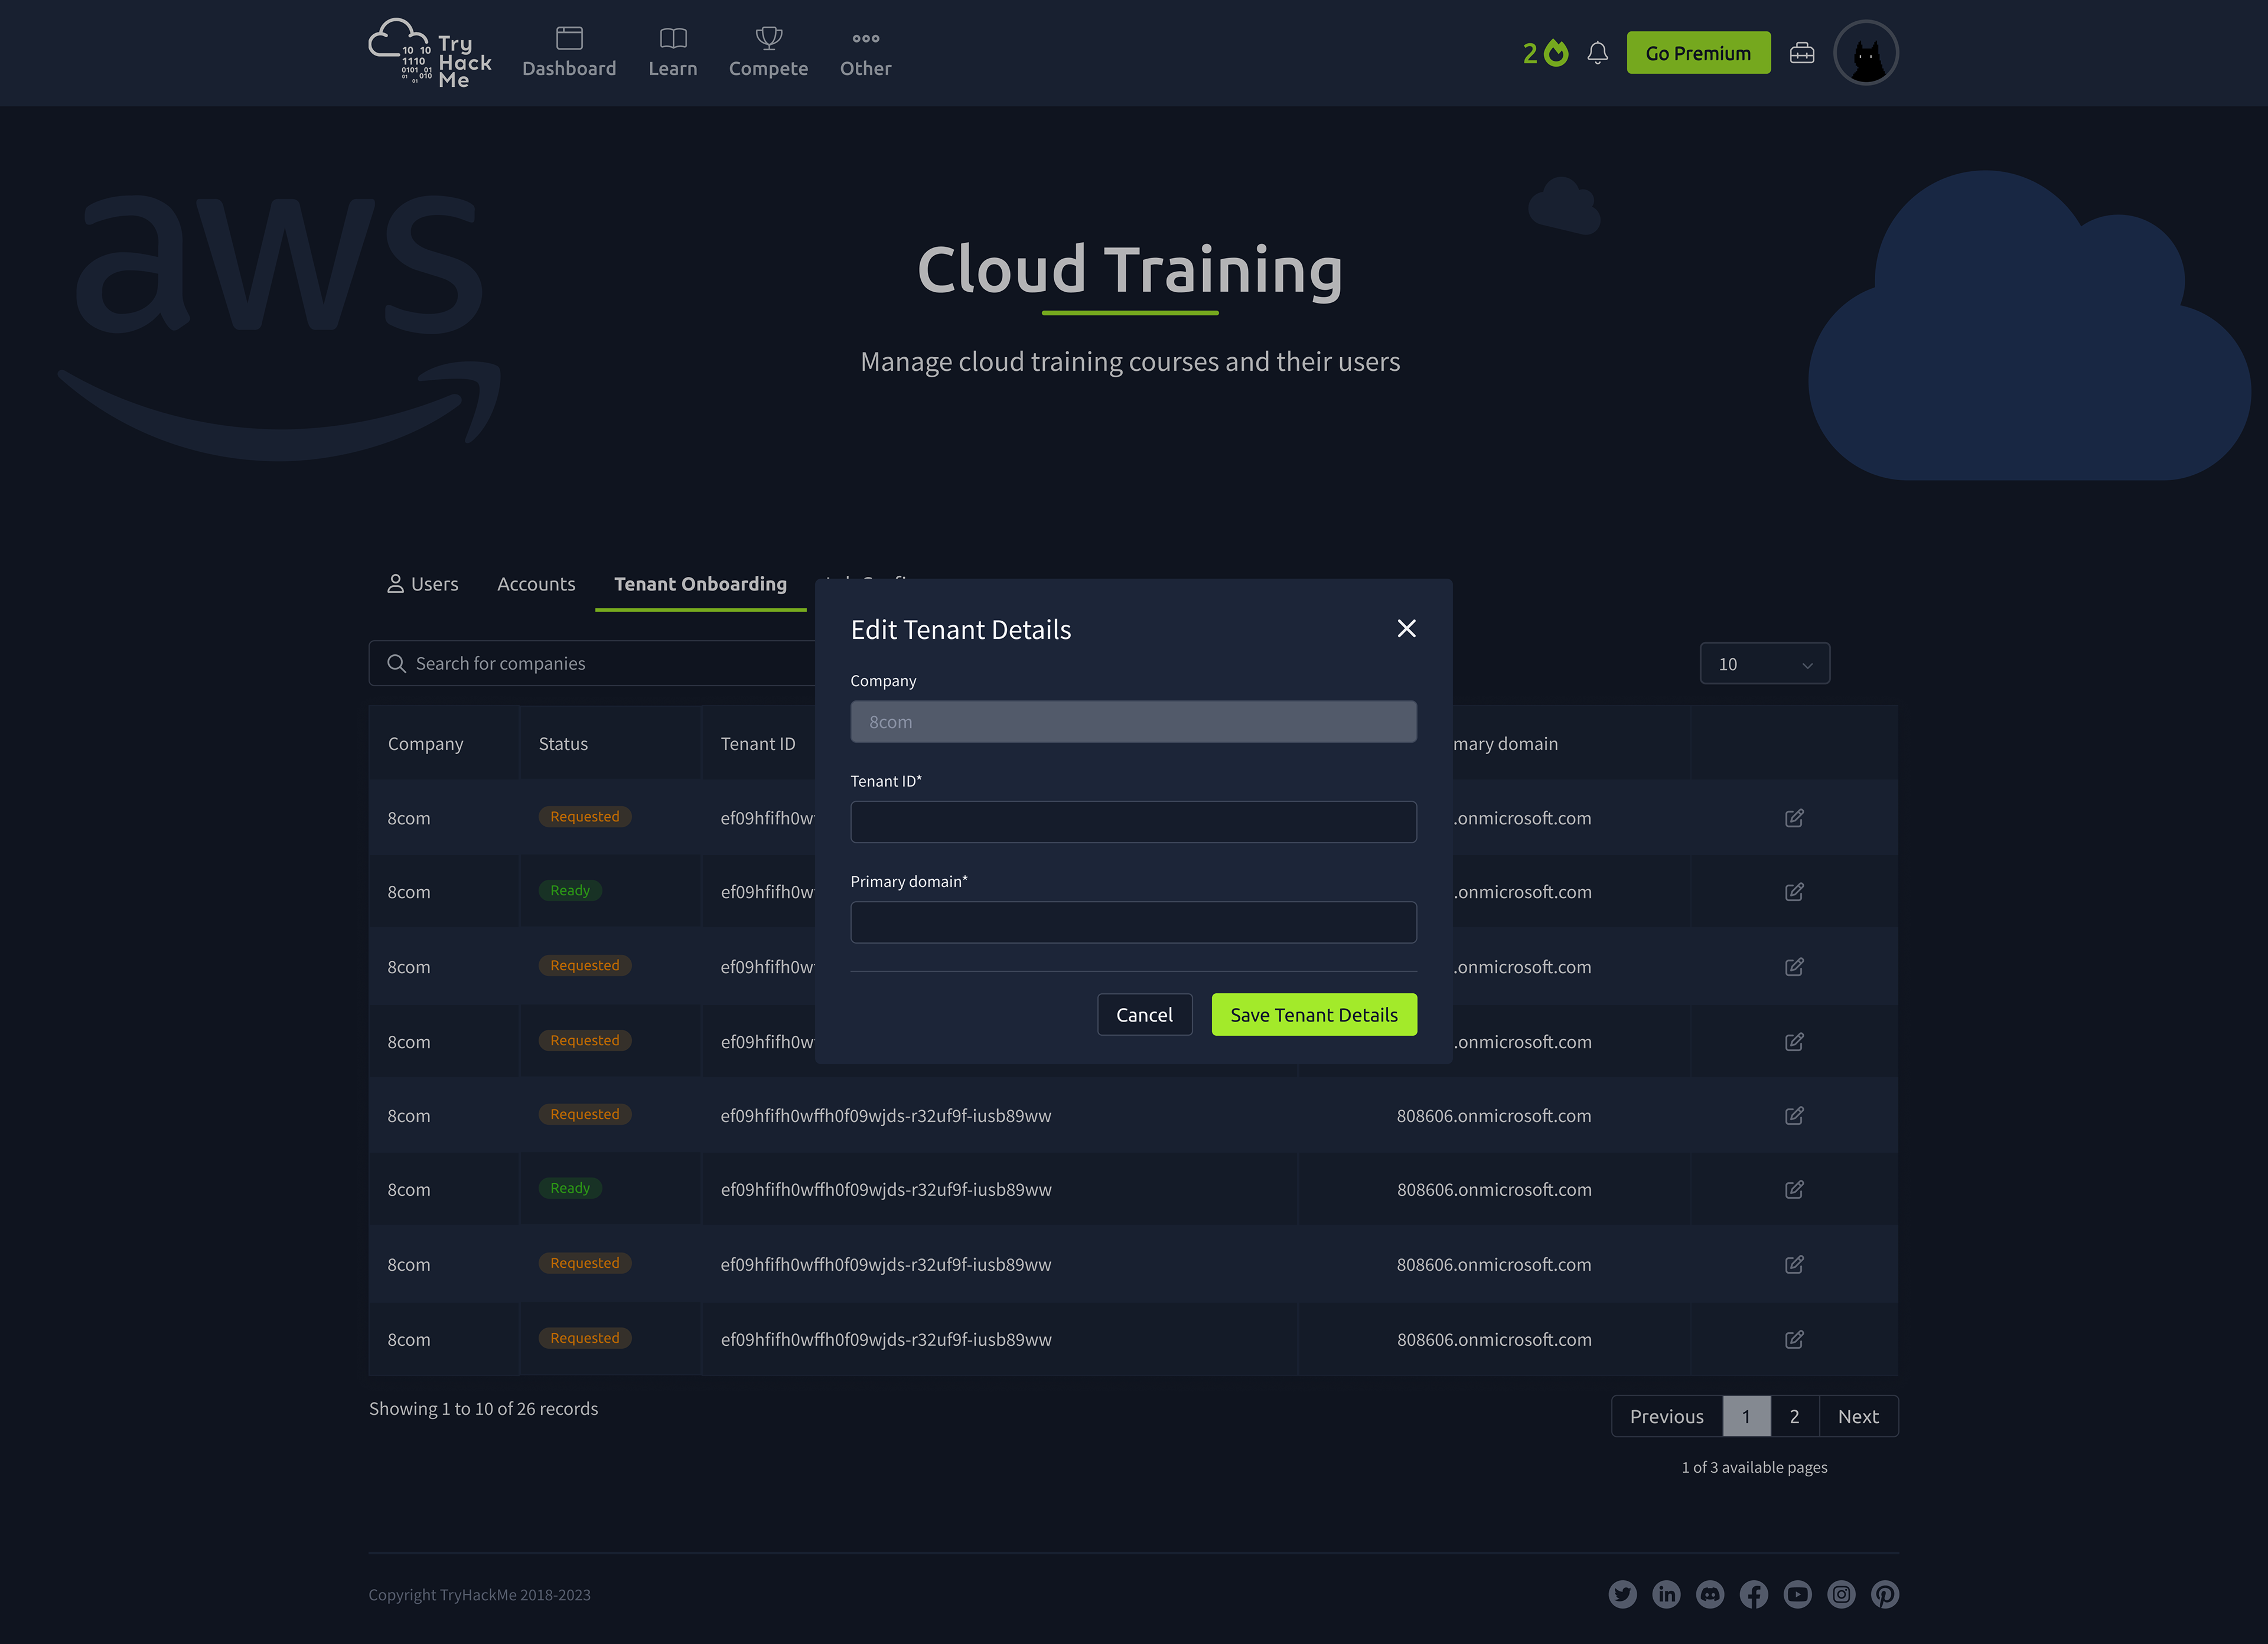Click Cancel in the dialog
Image resolution: width=2268 pixels, height=1644 pixels.
click(1144, 1015)
